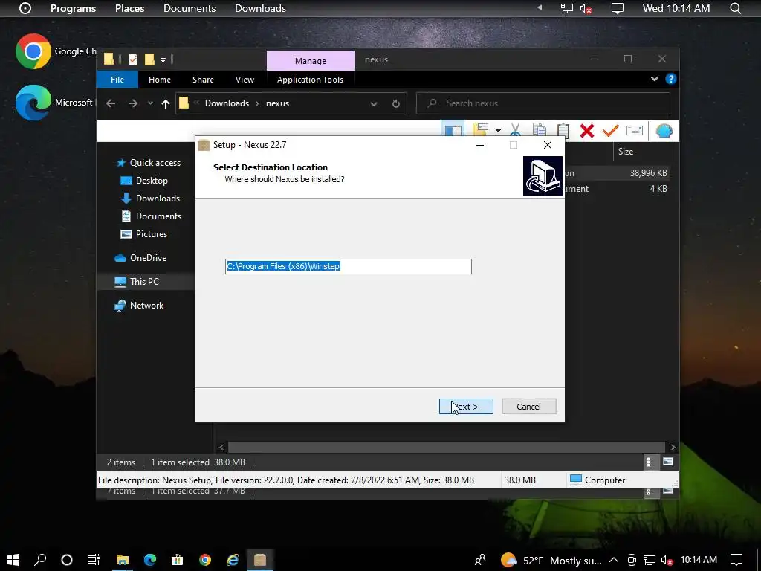The width and height of the screenshot is (761, 571).
Task: Open Task View on the taskbar
Action: click(x=93, y=560)
